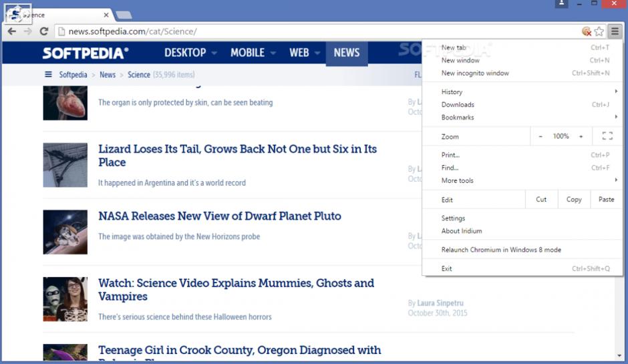Select Find... menu item
The image size is (628, 364).
[522, 168]
